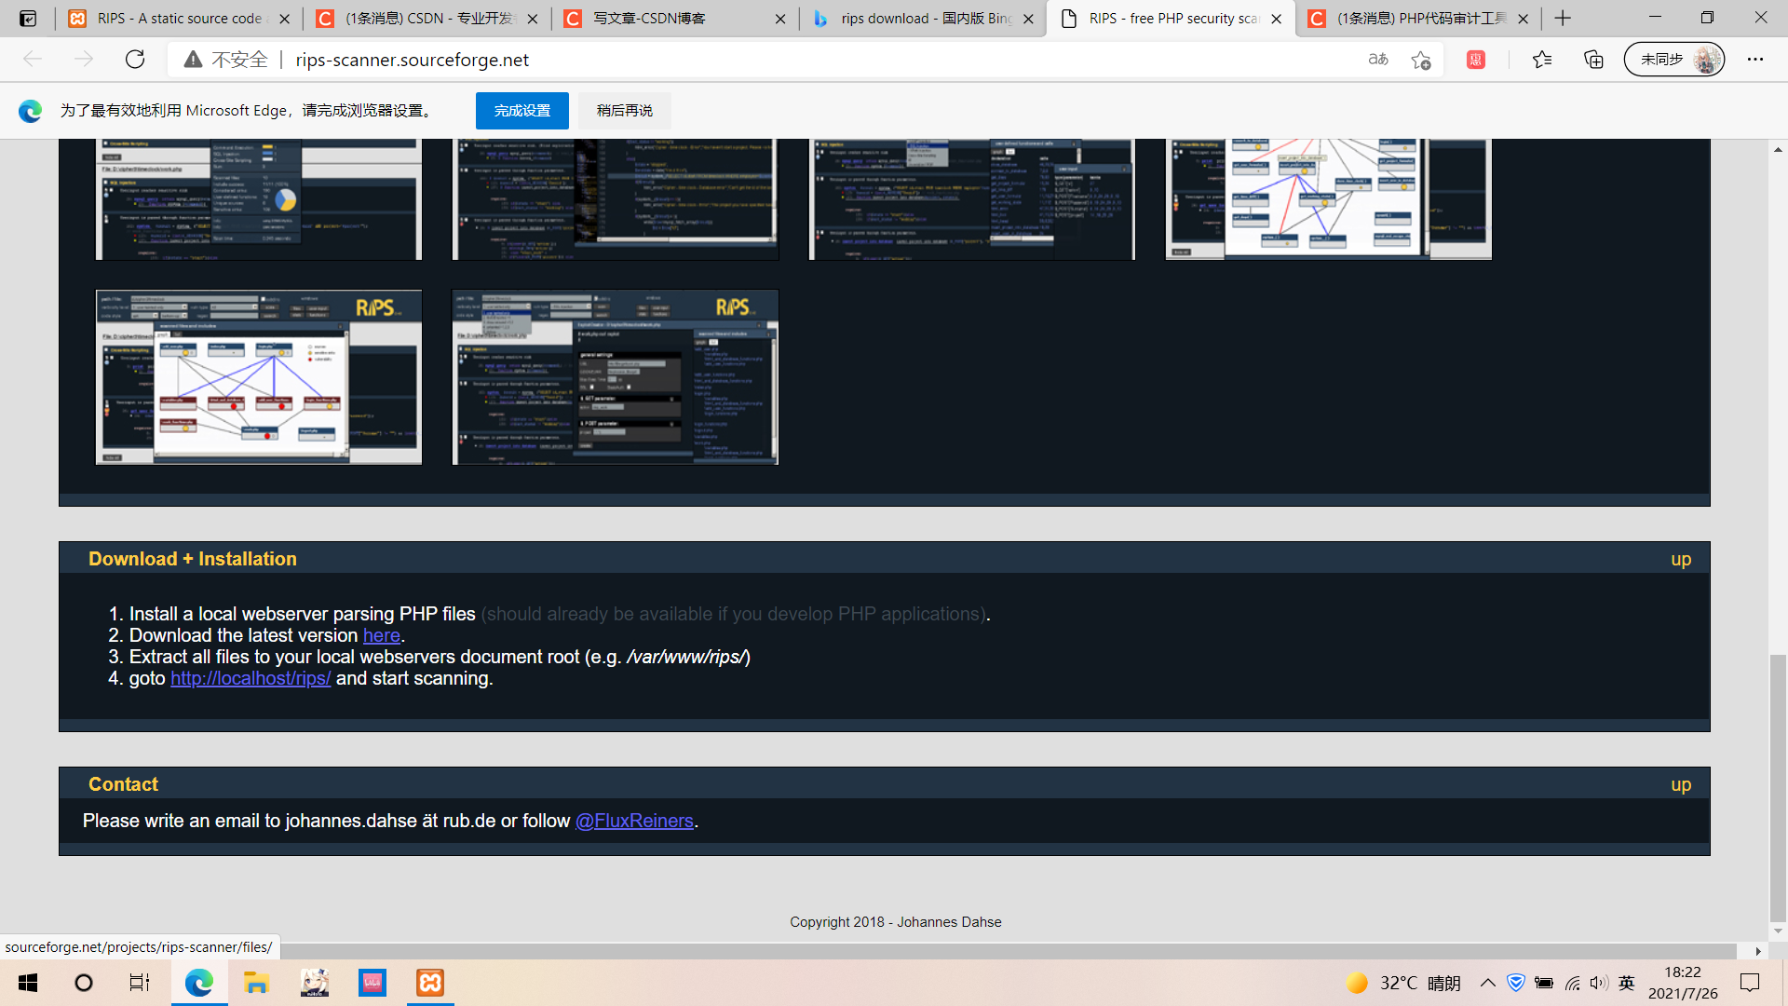Click the red extension icon in toolbar
1788x1006 pixels.
(1476, 60)
